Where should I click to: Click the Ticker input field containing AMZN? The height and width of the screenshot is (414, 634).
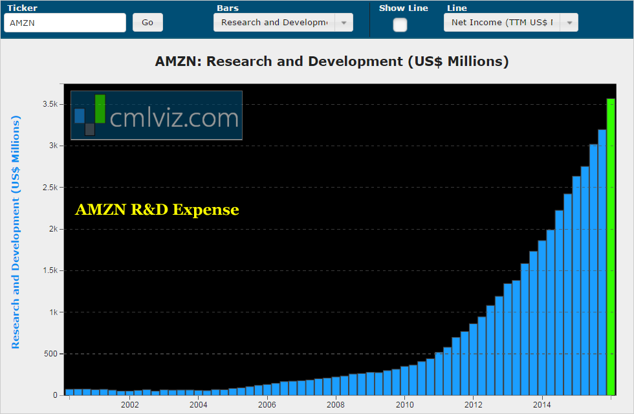tap(65, 23)
